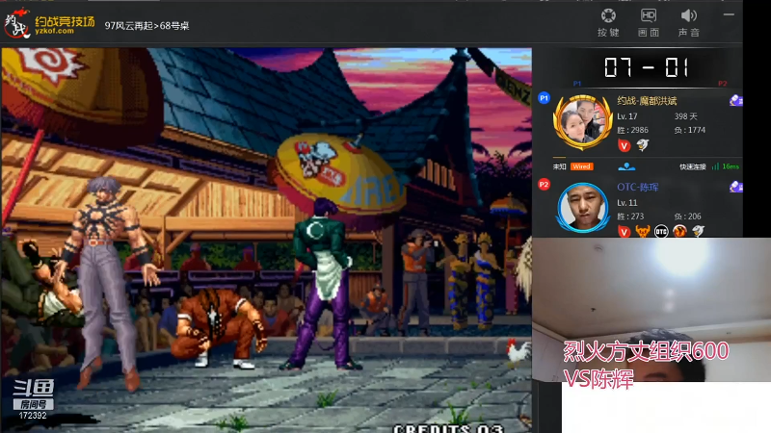Open the 画面 HD display settings
This screenshot has width=771, height=433.
pyautogui.click(x=649, y=22)
